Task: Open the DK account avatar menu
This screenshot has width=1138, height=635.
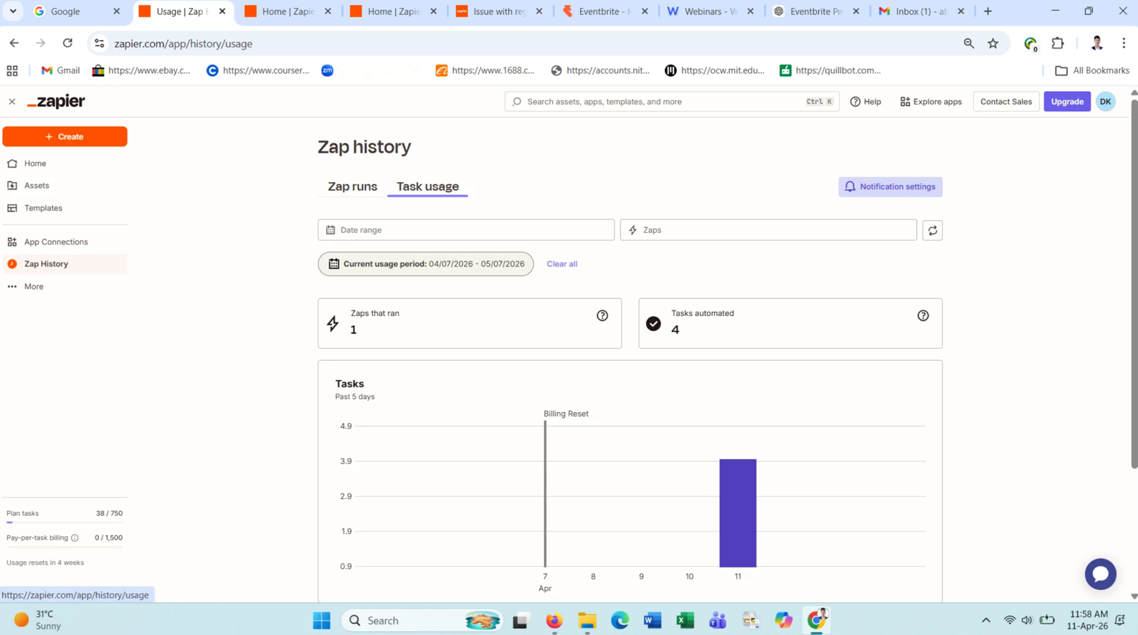Action: [1105, 102]
